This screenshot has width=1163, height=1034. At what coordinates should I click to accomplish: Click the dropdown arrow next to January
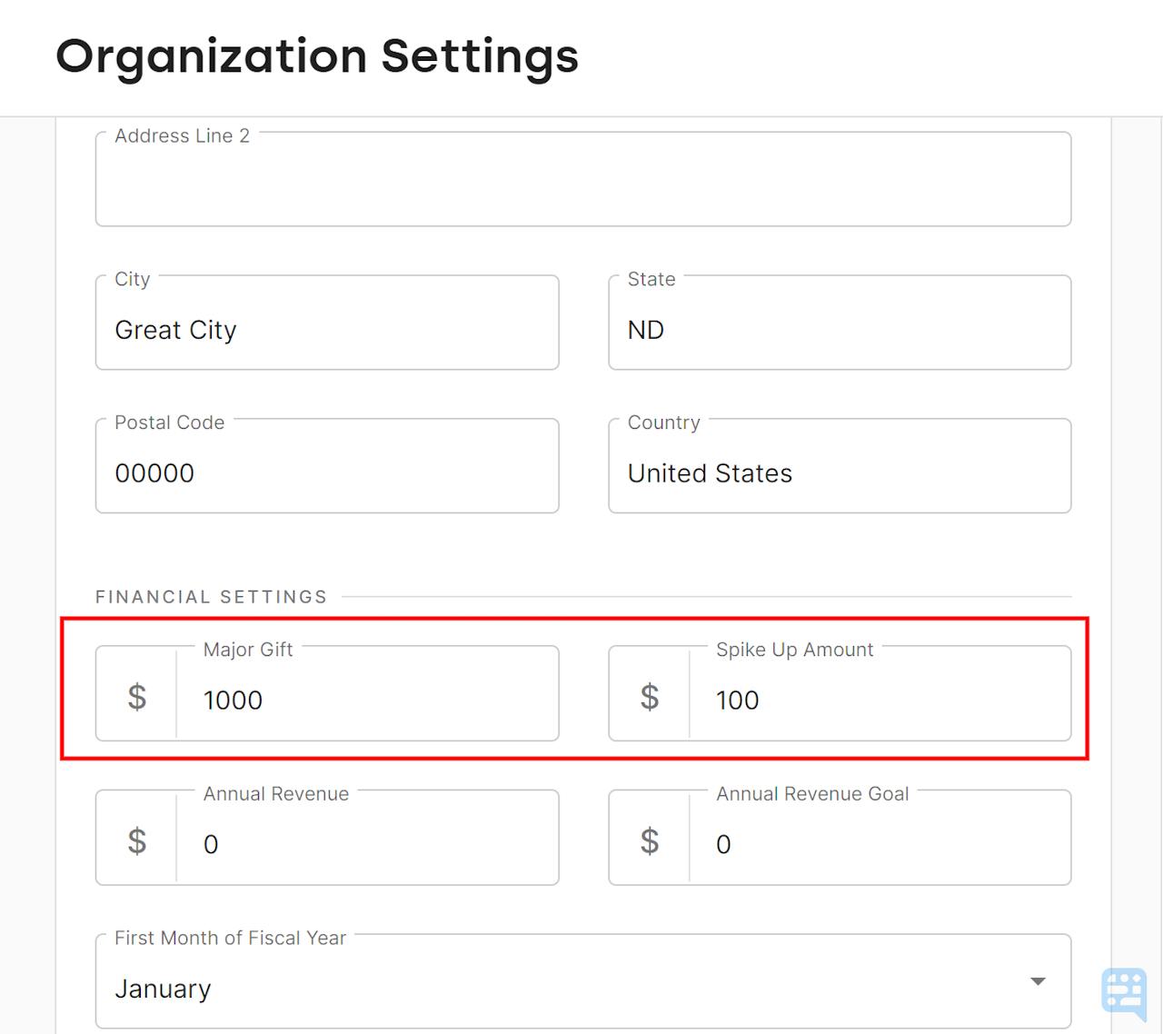(1037, 981)
